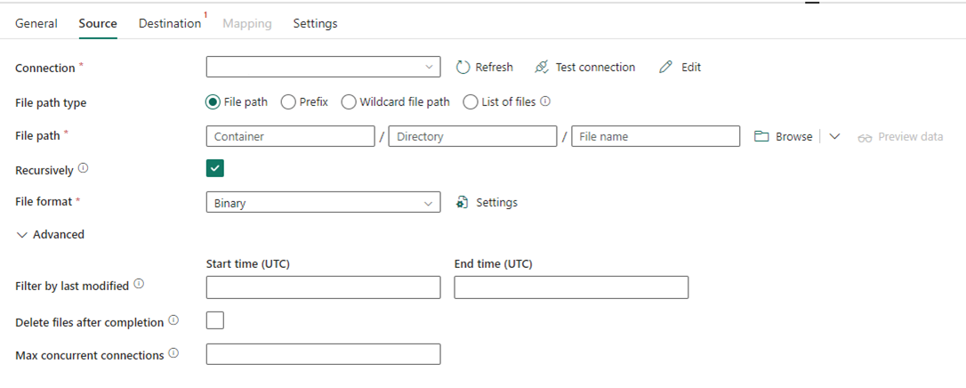
Task: Select Wildcard file path option
Action: pos(349,102)
